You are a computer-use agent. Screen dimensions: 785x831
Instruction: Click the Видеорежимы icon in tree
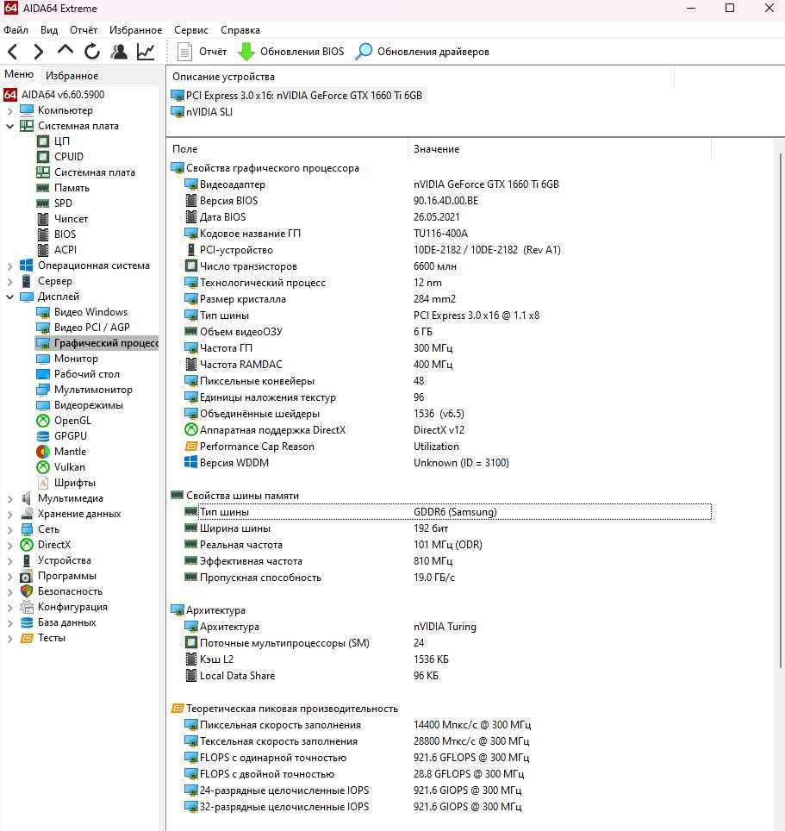(x=43, y=405)
